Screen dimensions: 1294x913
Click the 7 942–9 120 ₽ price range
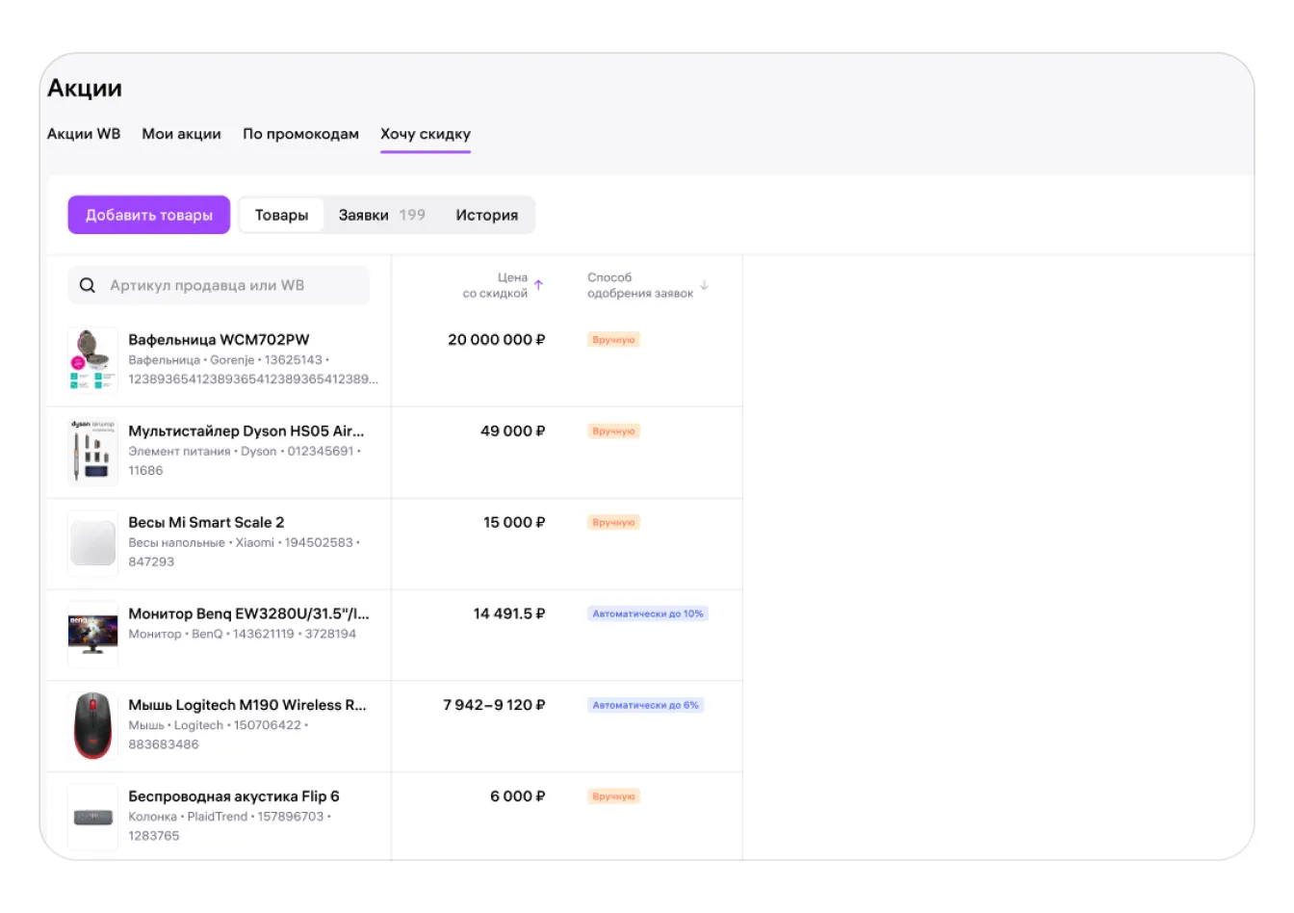tap(494, 705)
